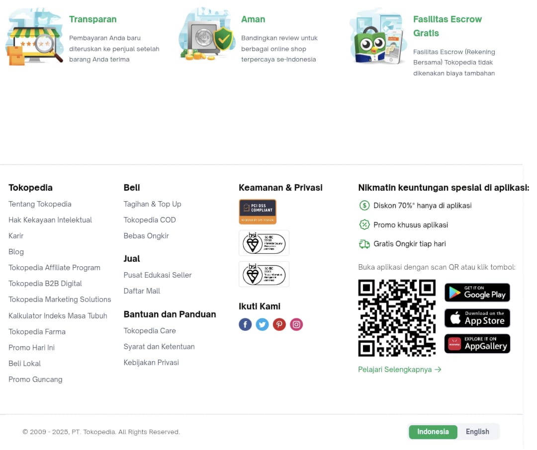Click the PCI DSS Compliant badge
This screenshot has height=450, width=537.
coord(258,212)
